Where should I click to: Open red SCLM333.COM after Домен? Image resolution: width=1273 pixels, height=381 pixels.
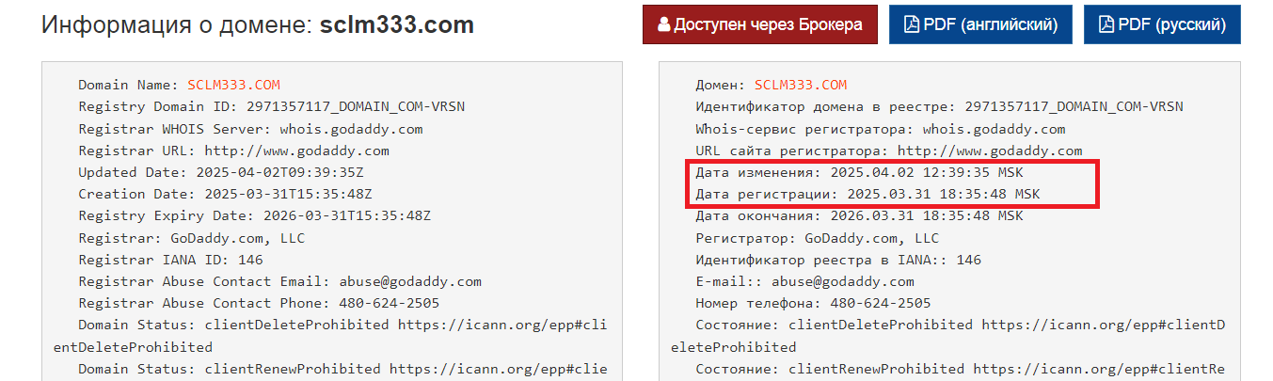tap(801, 85)
